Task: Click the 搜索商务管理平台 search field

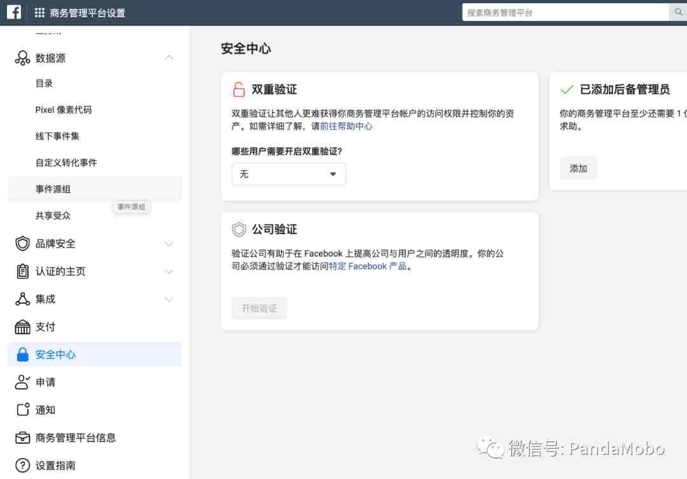Action: 566,12
